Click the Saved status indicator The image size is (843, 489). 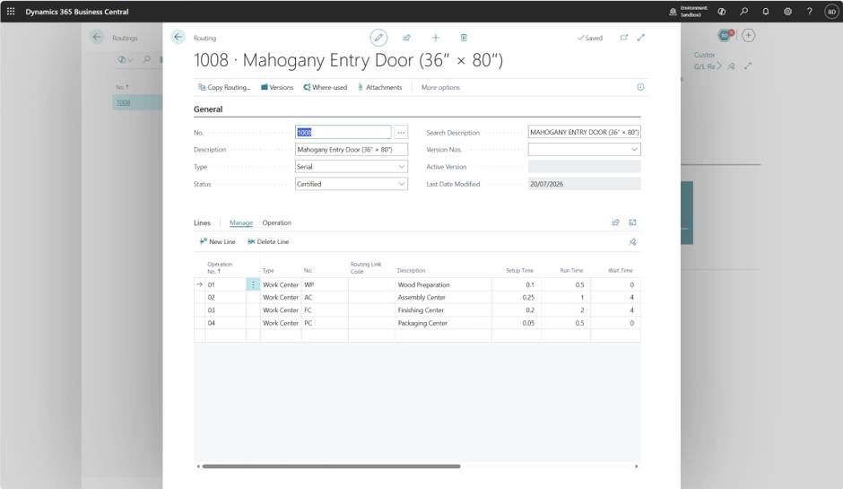(x=590, y=38)
